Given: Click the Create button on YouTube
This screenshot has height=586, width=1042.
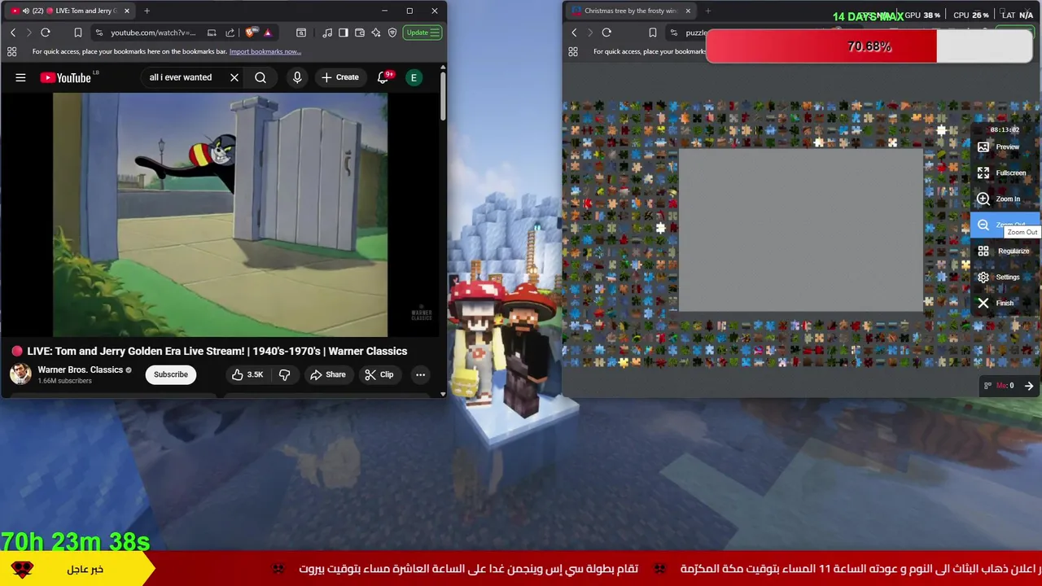Looking at the screenshot, I should point(339,77).
